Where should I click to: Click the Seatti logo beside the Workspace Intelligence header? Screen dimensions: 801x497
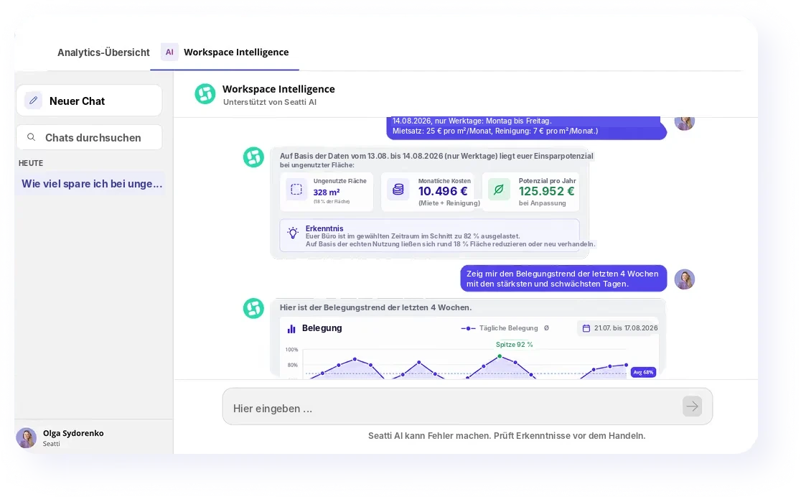205,94
